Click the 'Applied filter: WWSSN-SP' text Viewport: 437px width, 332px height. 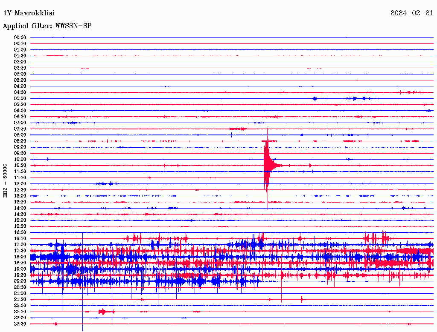coord(47,26)
